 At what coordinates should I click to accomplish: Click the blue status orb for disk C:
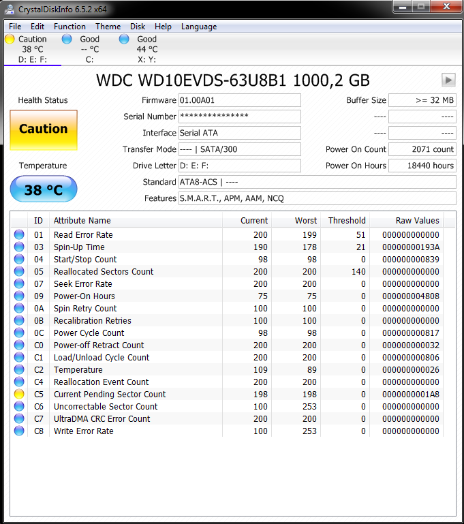point(67,39)
